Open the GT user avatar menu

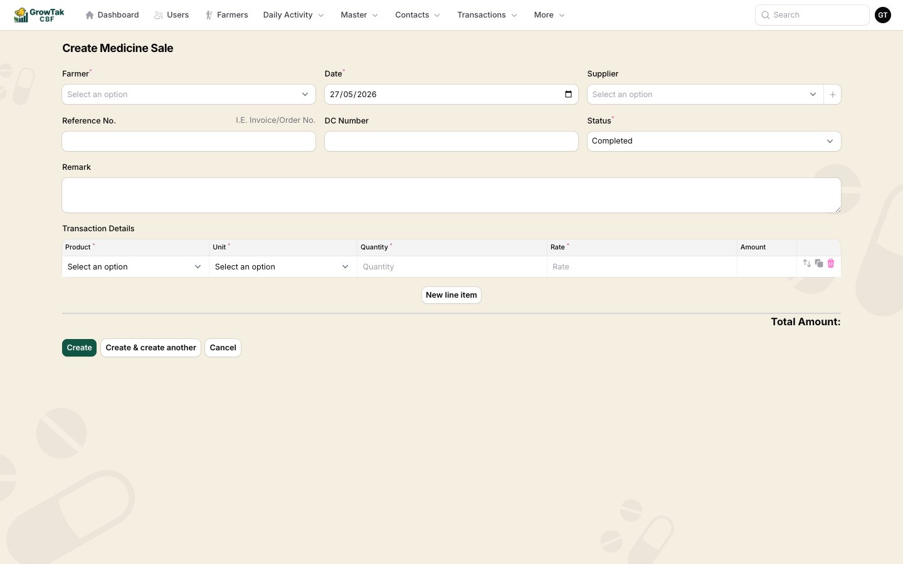883,15
